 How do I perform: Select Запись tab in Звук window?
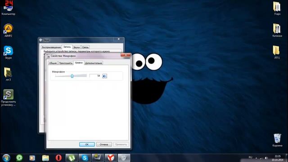pos(67,47)
